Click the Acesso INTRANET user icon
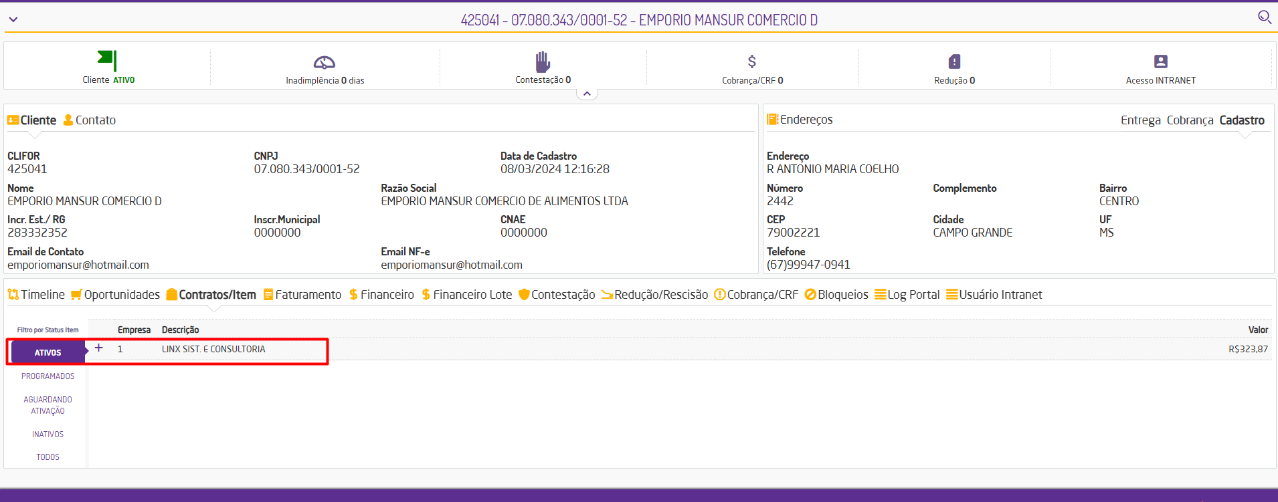1278x502 pixels. (1161, 61)
